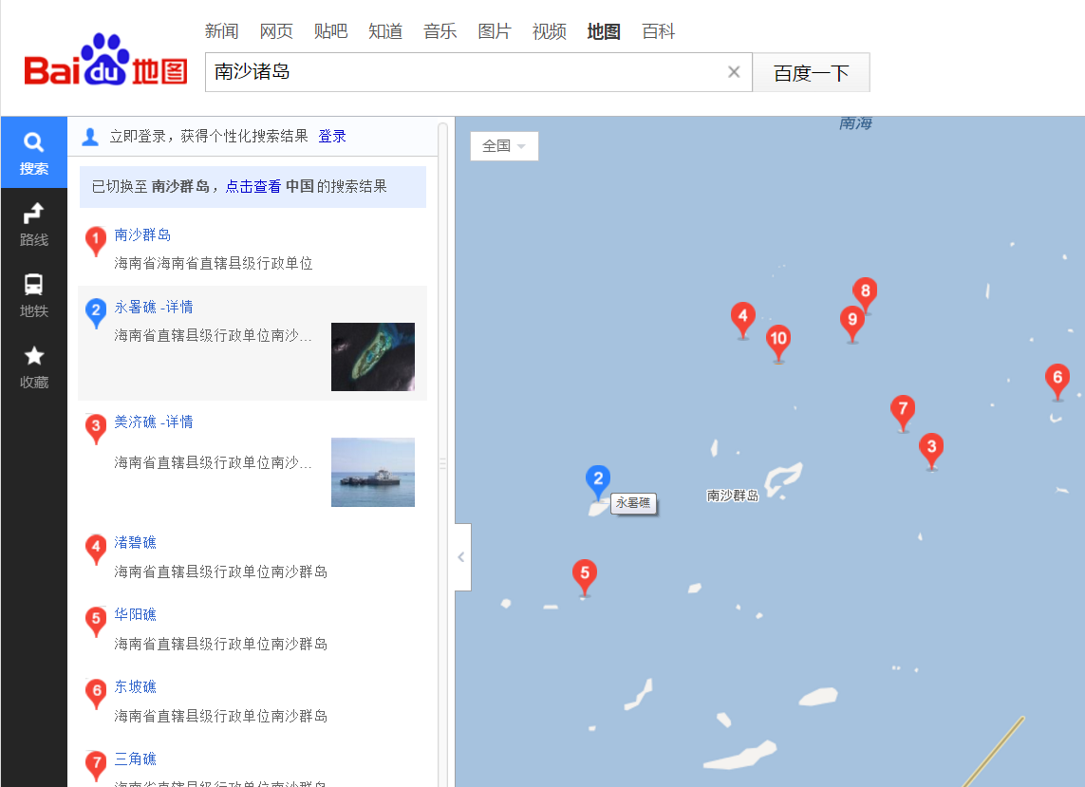The image size is (1085, 787).
Task: Click the user avatar icon beside login prompt
Action: coord(90,137)
